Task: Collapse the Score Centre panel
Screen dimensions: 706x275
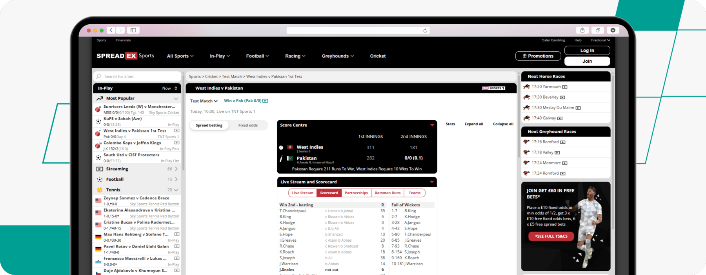Action: pyautogui.click(x=432, y=125)
